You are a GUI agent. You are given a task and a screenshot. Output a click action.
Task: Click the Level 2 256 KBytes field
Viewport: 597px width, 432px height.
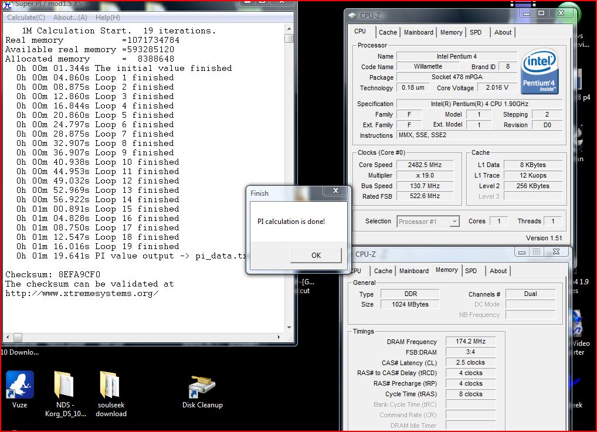point(533,186)
